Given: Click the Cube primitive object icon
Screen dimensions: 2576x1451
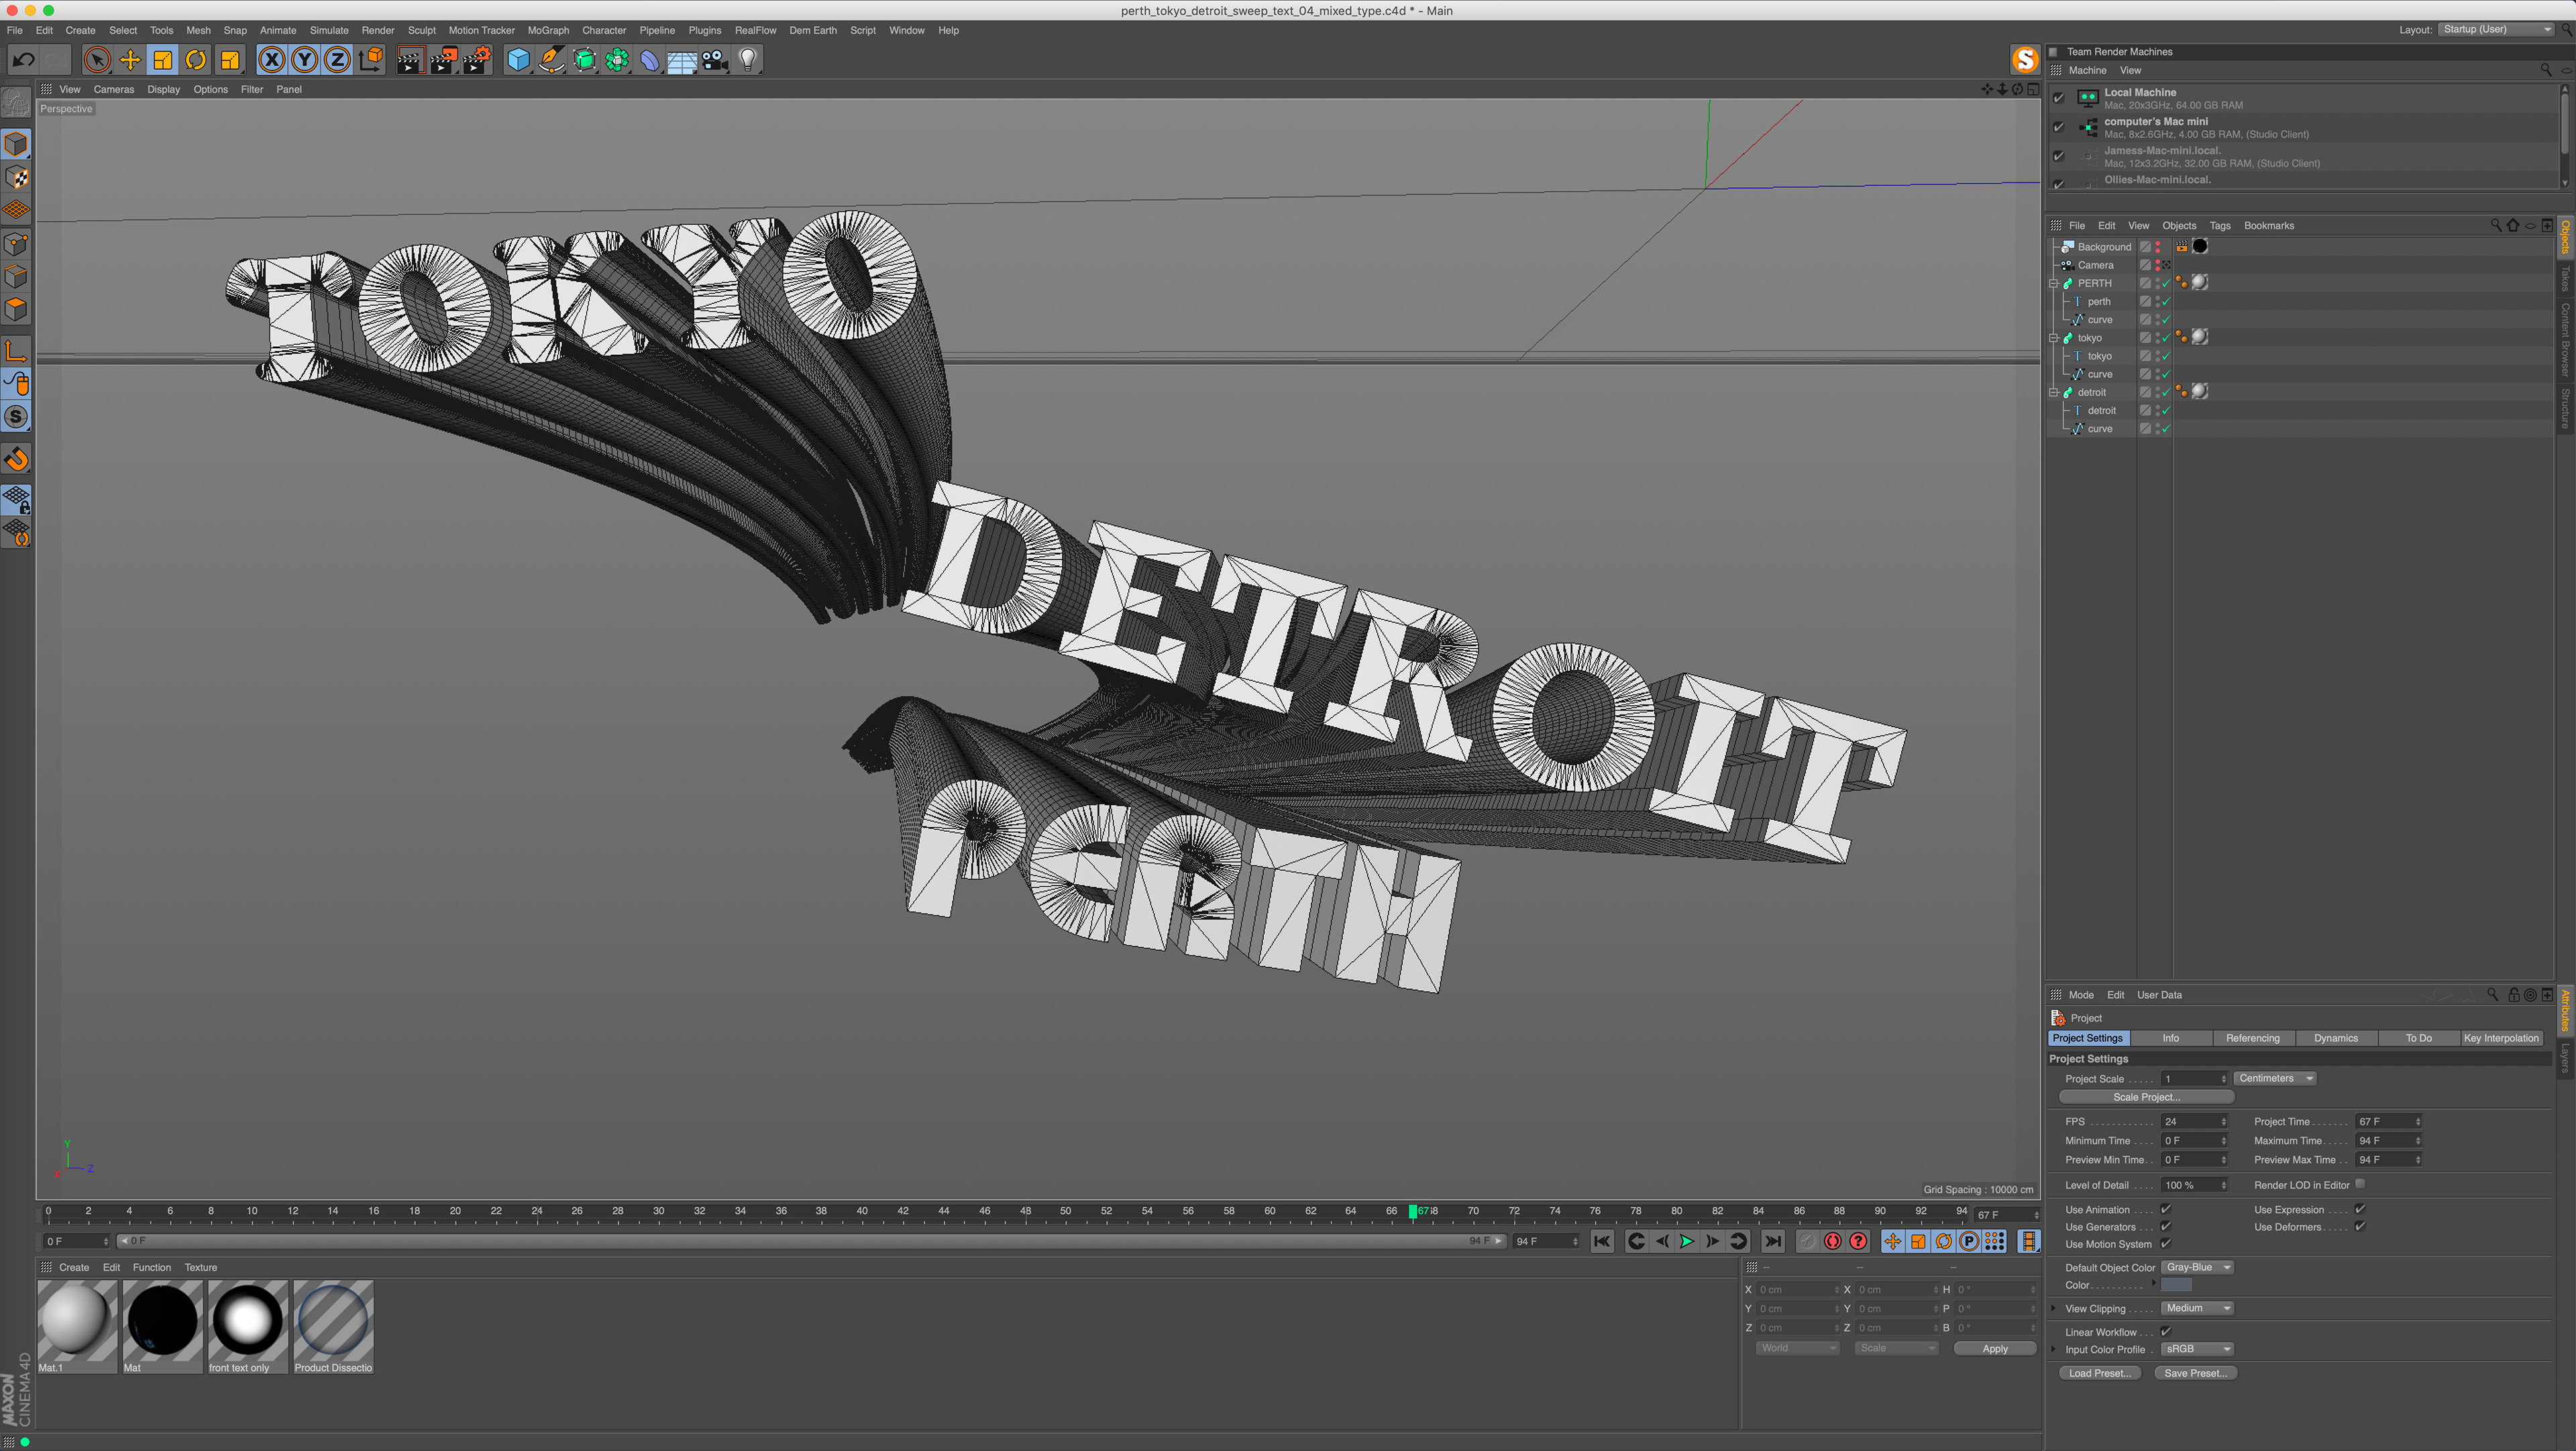Looking at the screenshot, I should pos(518,61).
